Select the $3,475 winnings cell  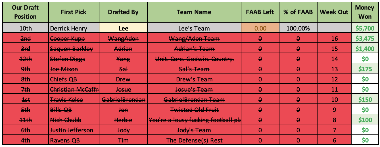[365, 38]
